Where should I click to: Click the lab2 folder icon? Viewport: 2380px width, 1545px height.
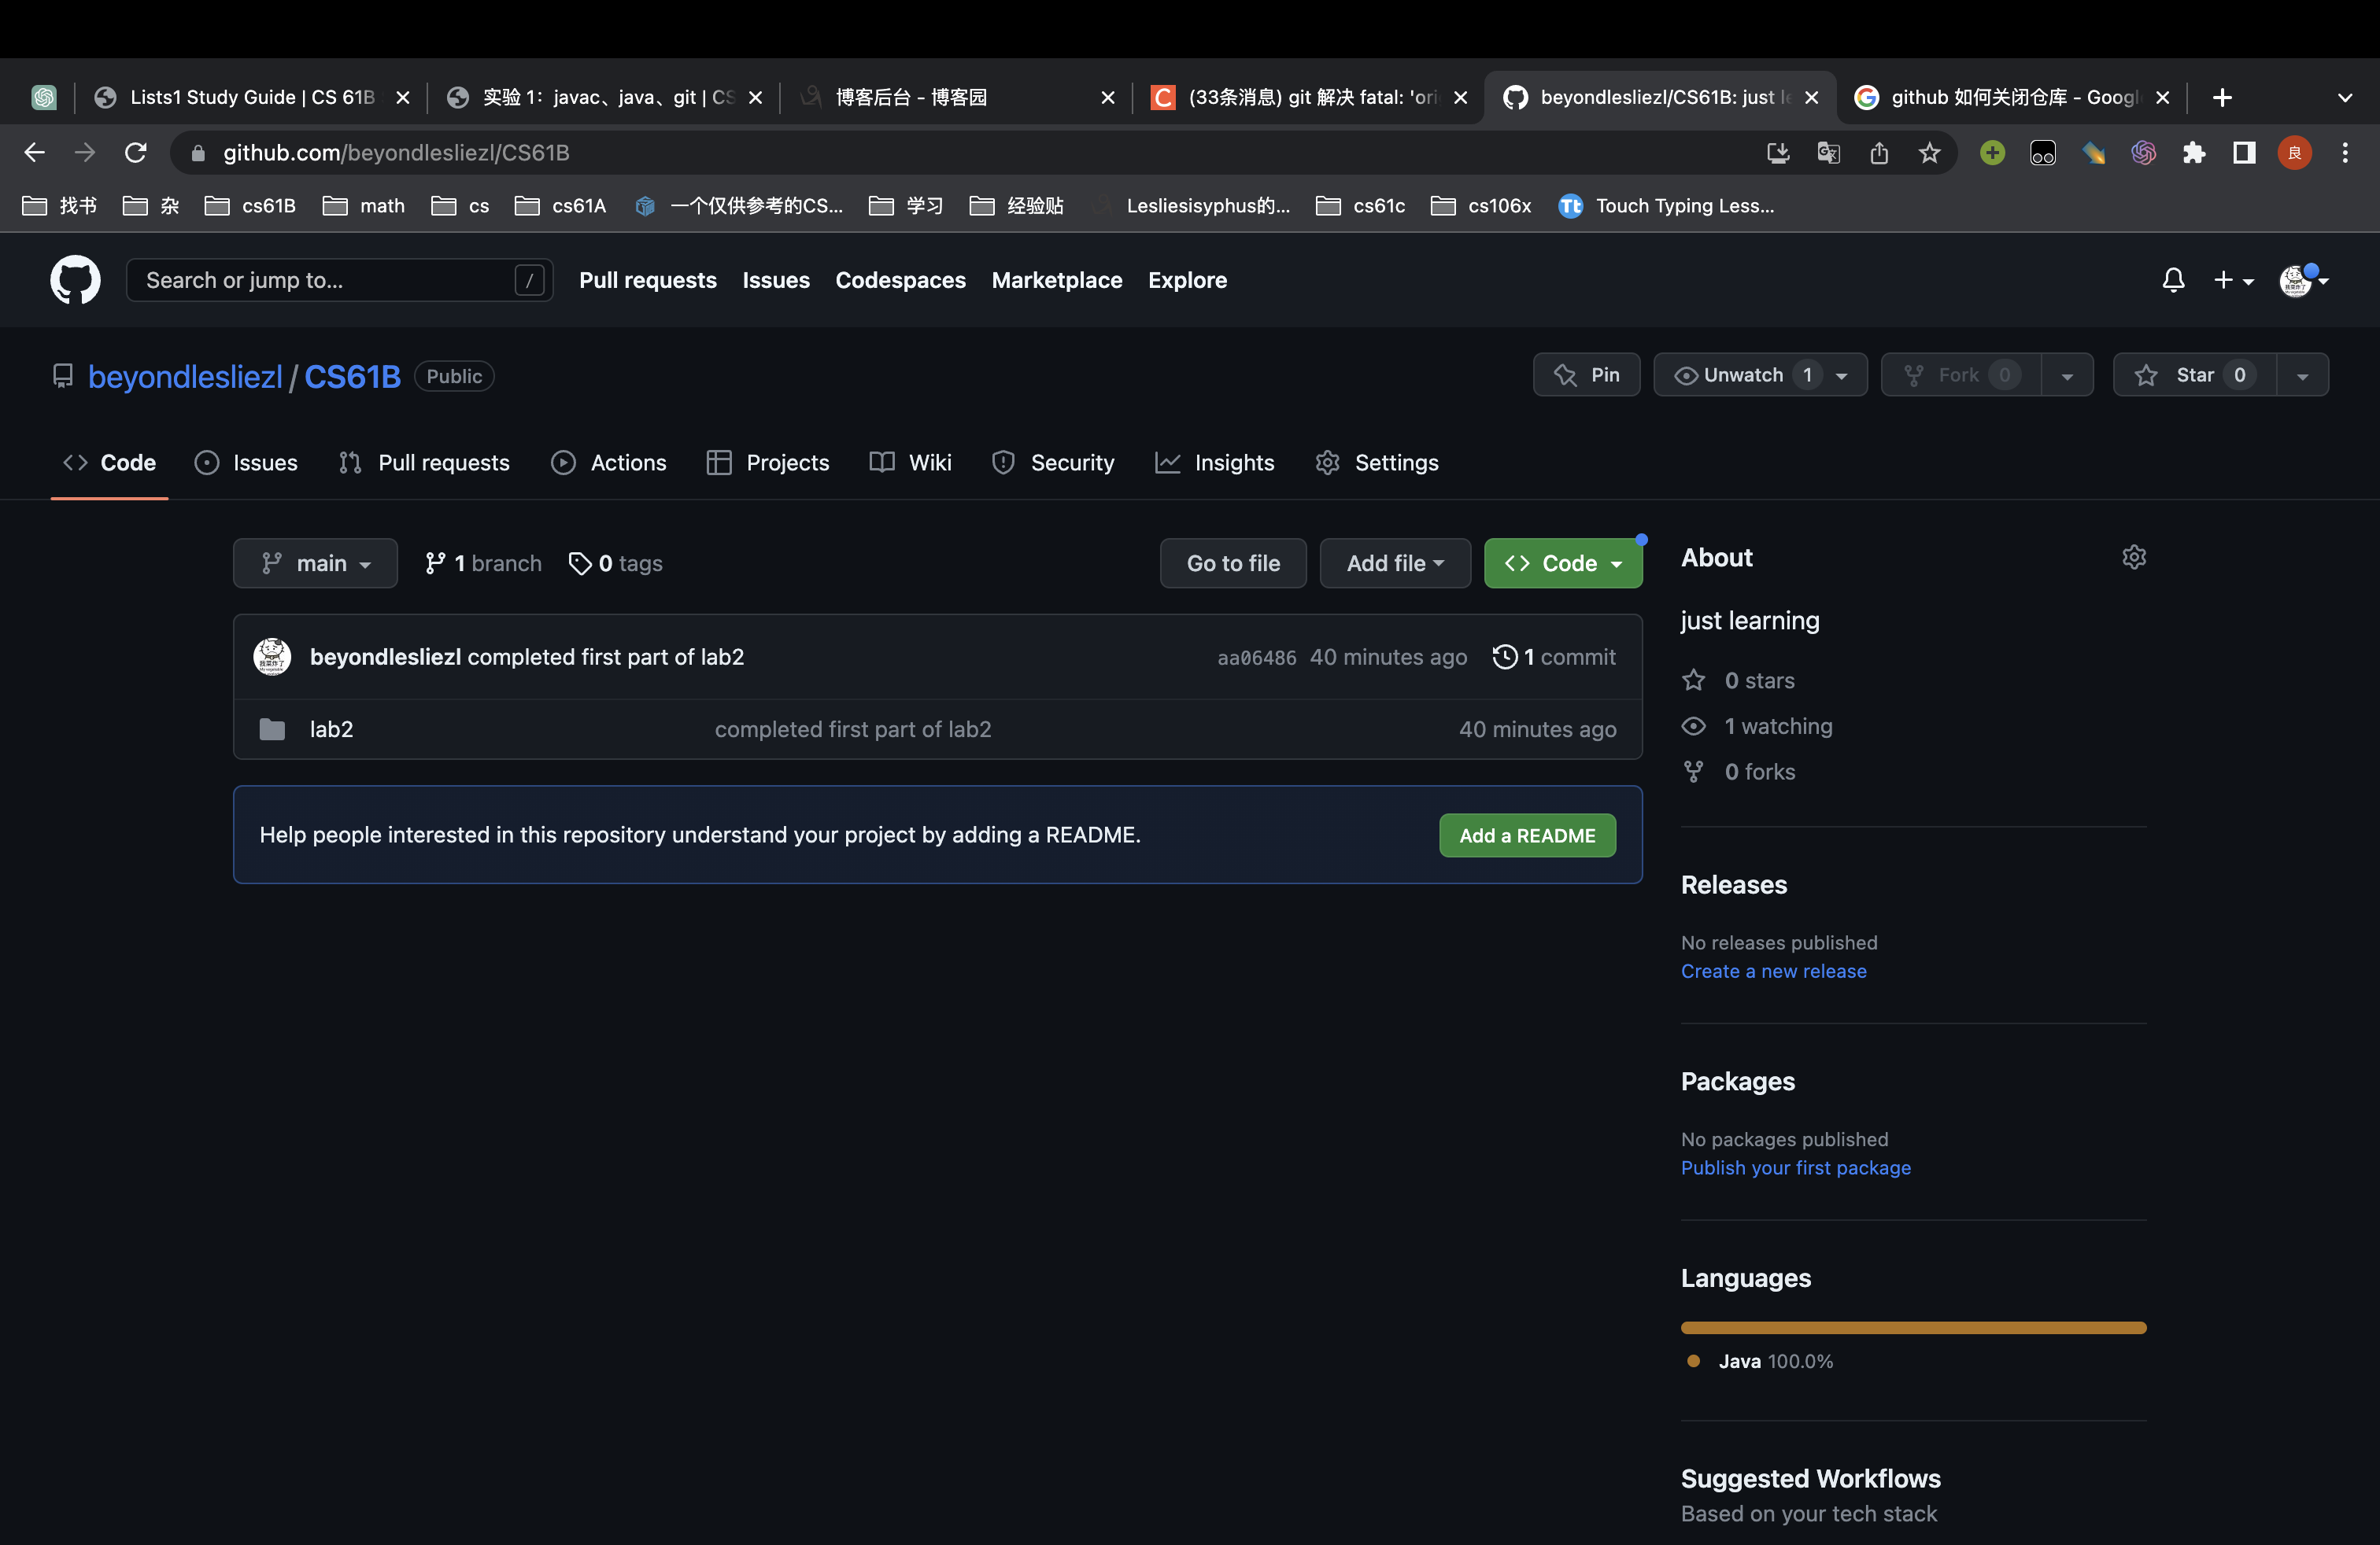tap(272, 729)
